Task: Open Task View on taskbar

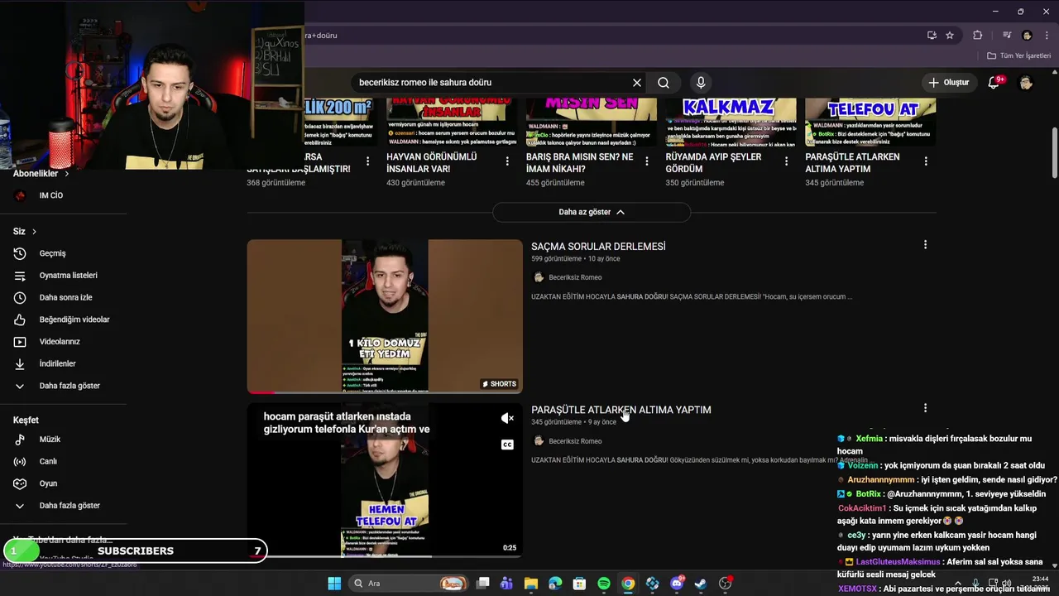Action: point(483,584)
